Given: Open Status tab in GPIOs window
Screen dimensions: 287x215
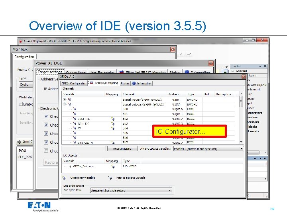Looking at the screenshot, I should (x=125, y=83).
